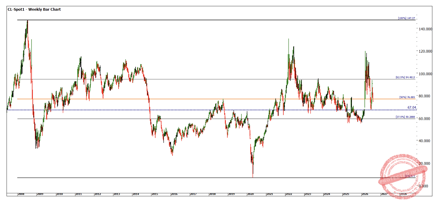Click the 2015 year label on time axis

155,194
